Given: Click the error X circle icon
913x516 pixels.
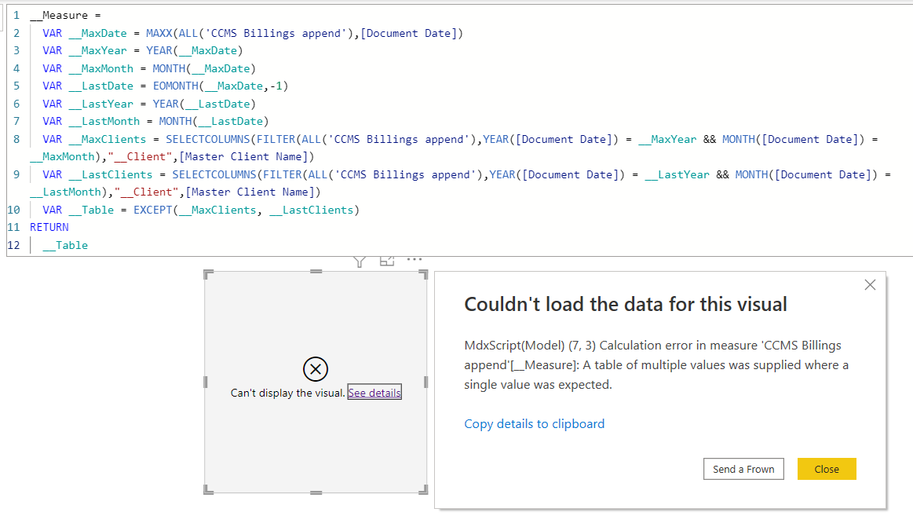Looking at the screenshot, I should pyautogui.click(x=316, y=368).
